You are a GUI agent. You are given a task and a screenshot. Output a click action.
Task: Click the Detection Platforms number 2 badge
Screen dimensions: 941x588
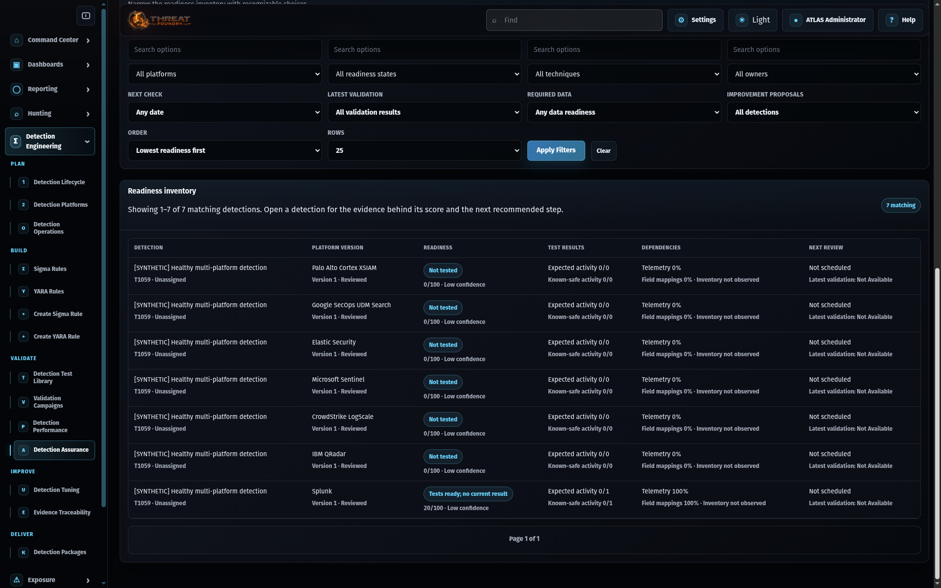[24, 205]
